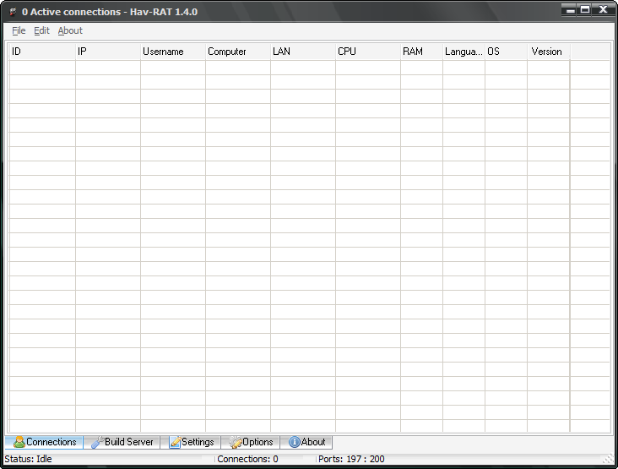Image resolution: width=618 pixels, height=469 pixels.
Task: Click the Ports field in status bar
Action: pyautogui.click(x=351, y=459)
